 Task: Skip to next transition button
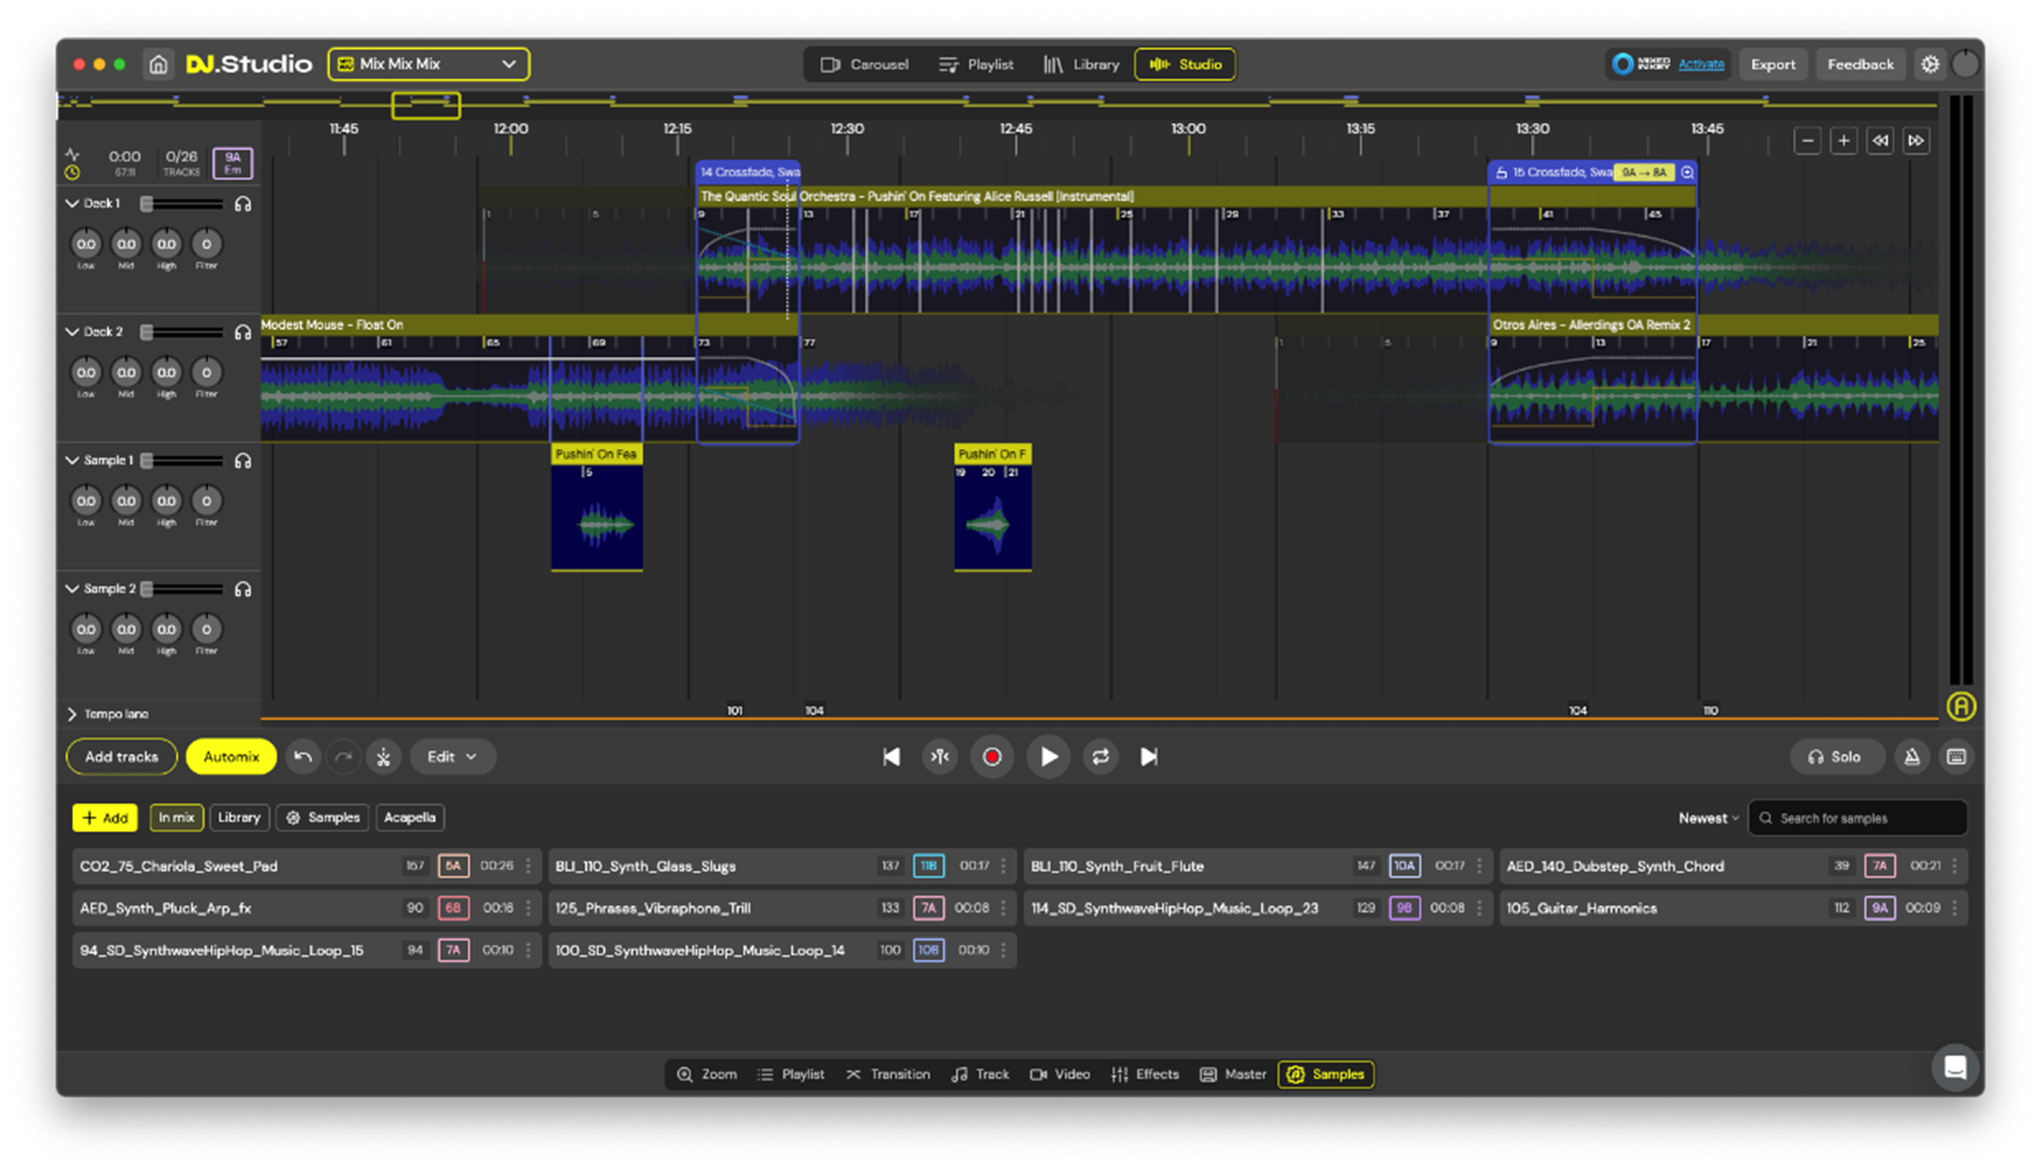1149,757
